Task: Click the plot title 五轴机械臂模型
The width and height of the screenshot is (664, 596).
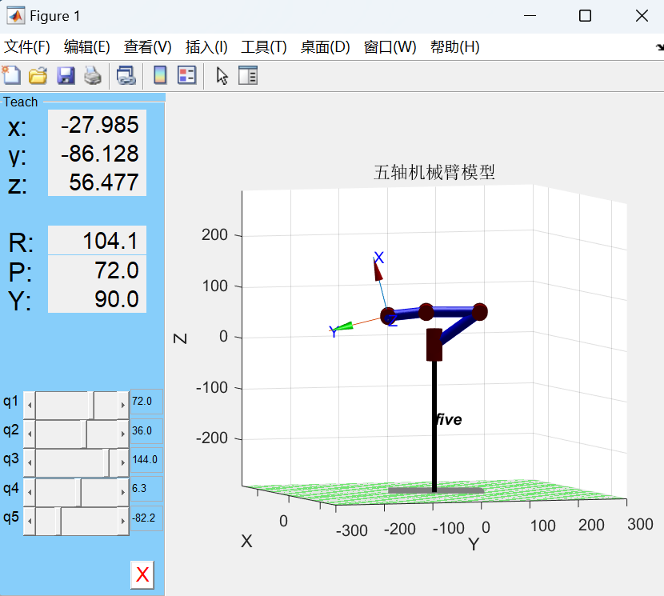Action: click(434, 173)
